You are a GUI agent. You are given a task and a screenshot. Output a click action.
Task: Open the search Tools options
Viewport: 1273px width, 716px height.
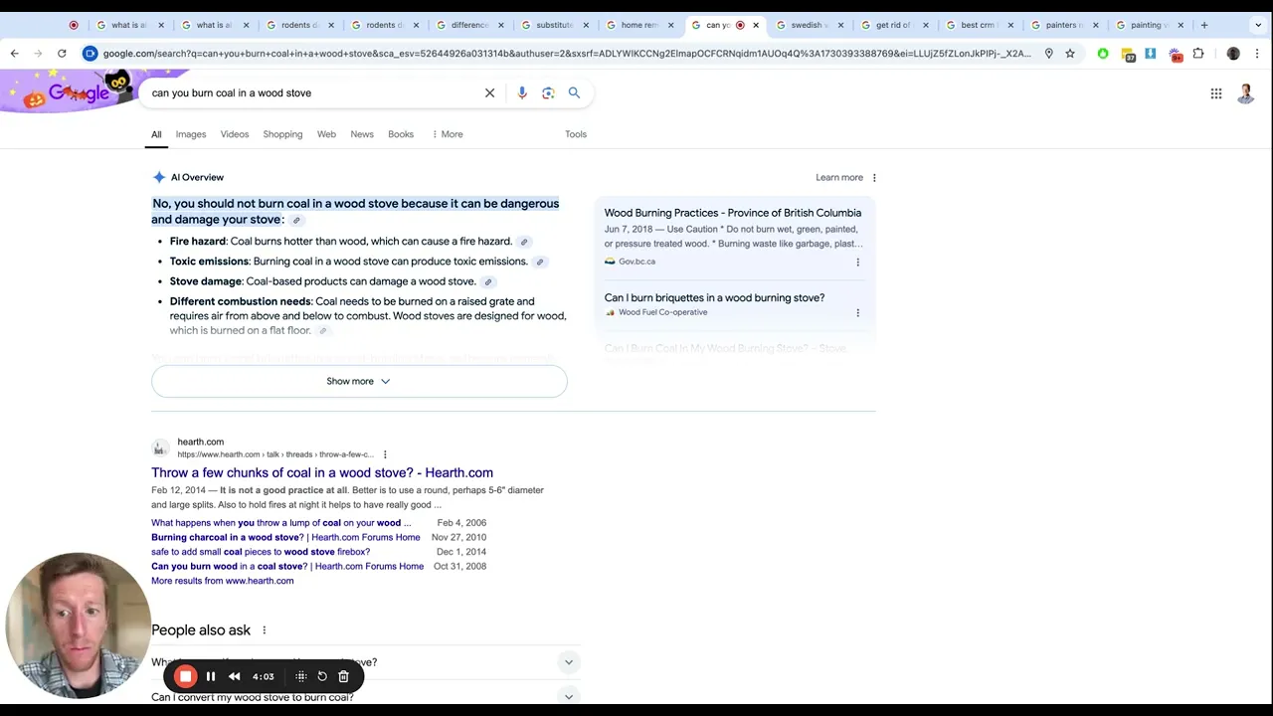tap(576, 134)
